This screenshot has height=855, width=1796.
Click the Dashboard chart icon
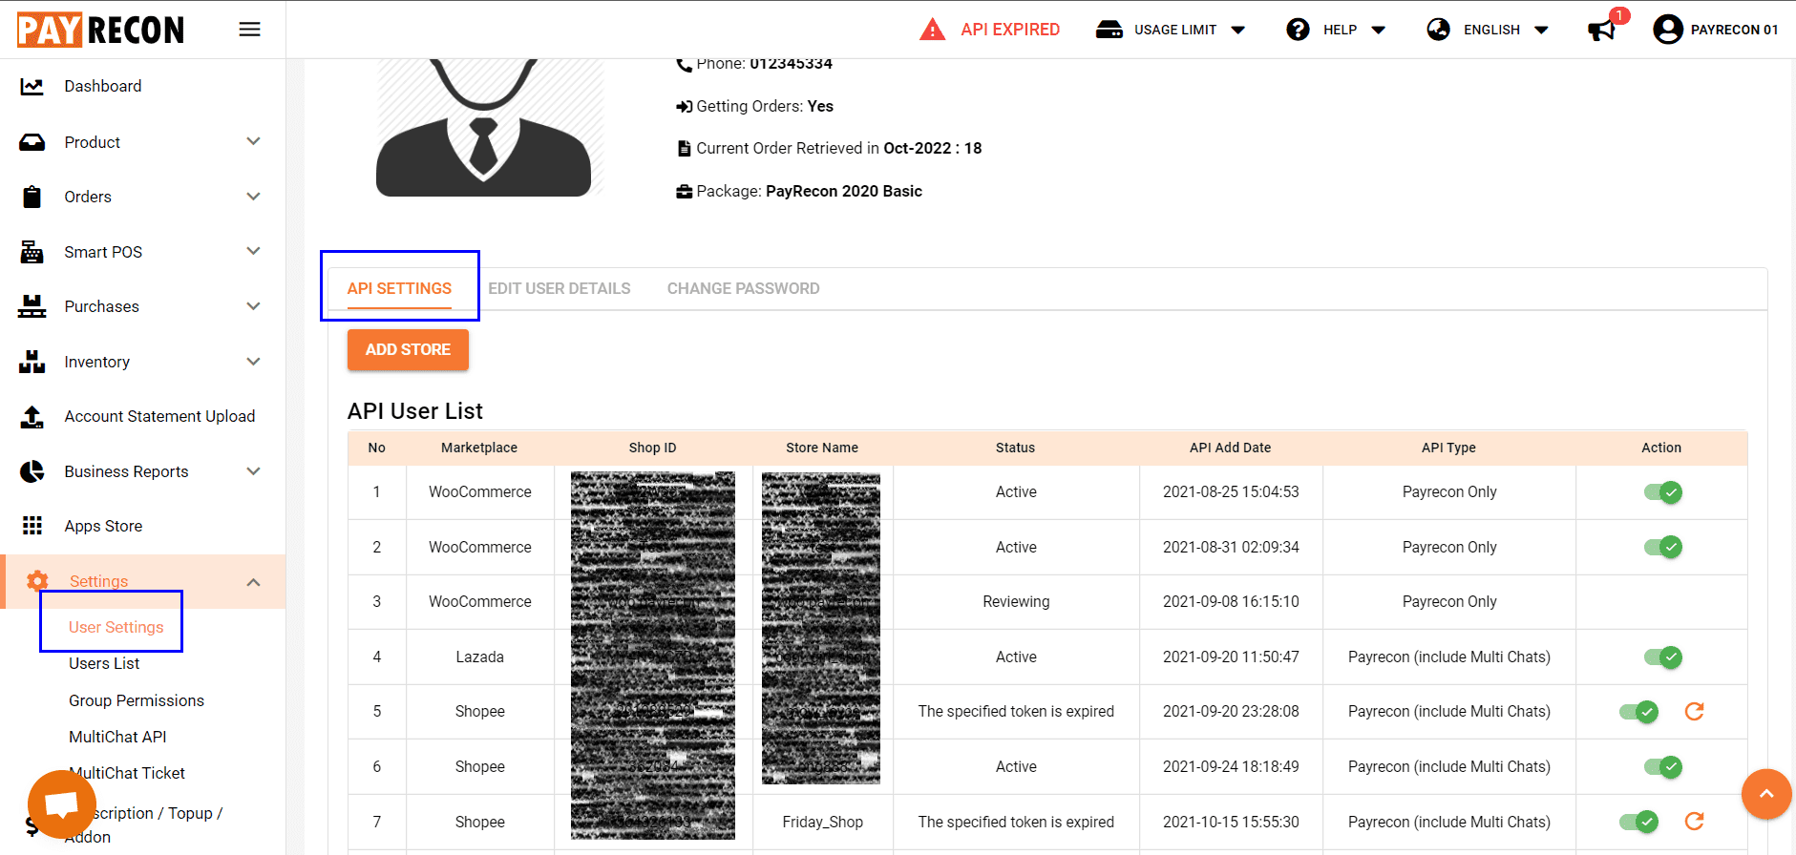(32, 86)
